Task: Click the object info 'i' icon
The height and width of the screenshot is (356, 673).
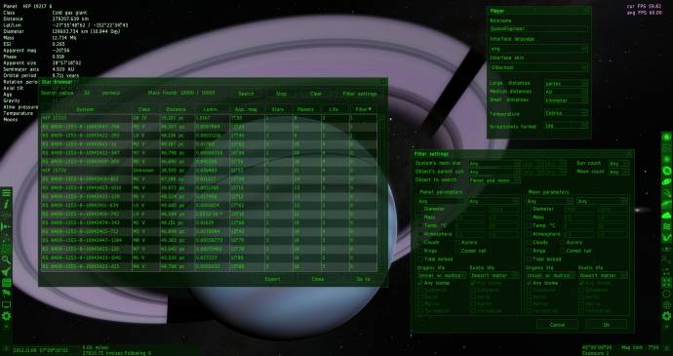Action: (7, 205)
